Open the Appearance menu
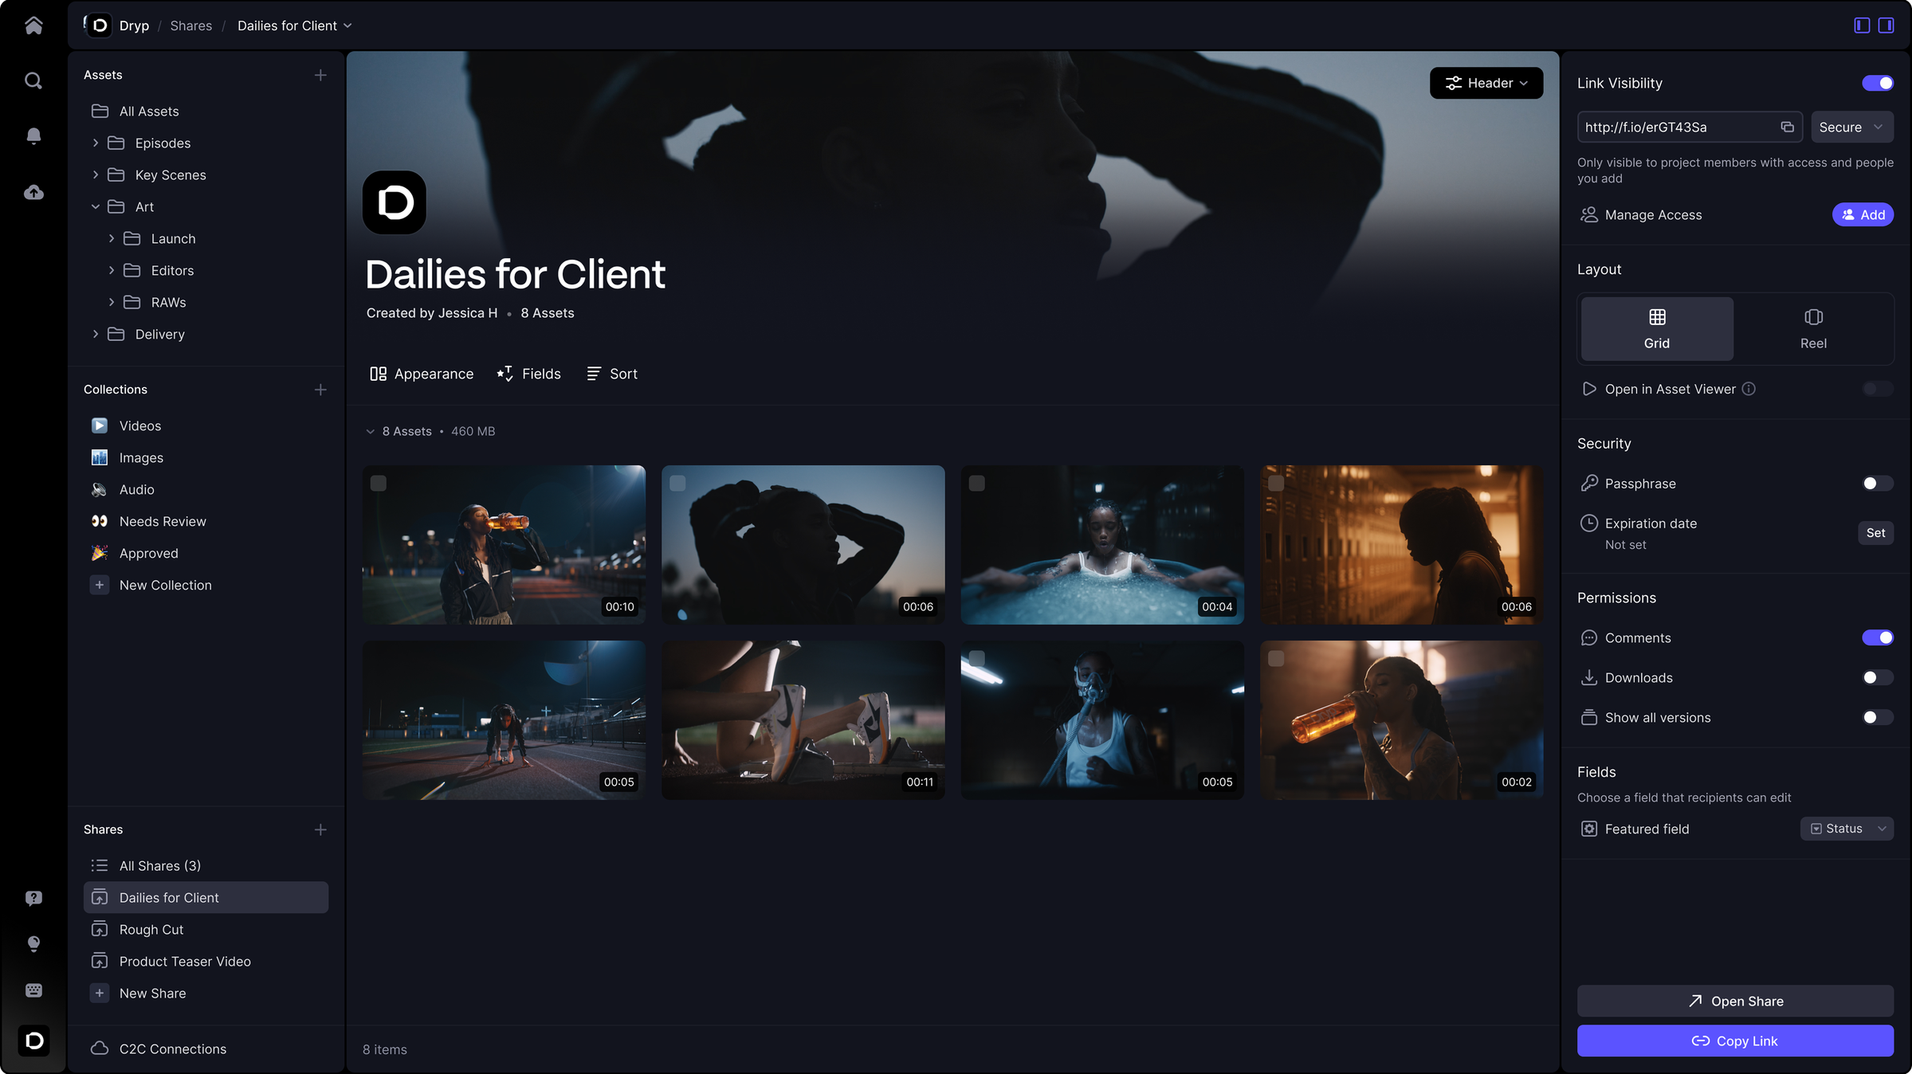 point(422,374)
